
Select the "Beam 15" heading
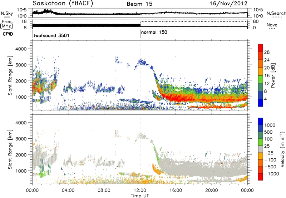(139, 4)
